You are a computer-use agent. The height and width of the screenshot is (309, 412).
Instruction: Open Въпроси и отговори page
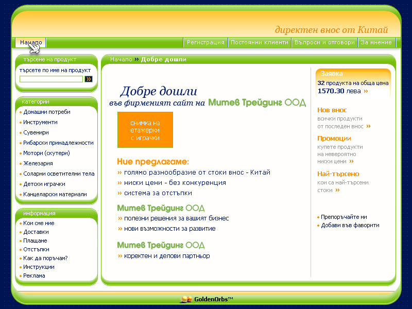(x=324, y=42)
